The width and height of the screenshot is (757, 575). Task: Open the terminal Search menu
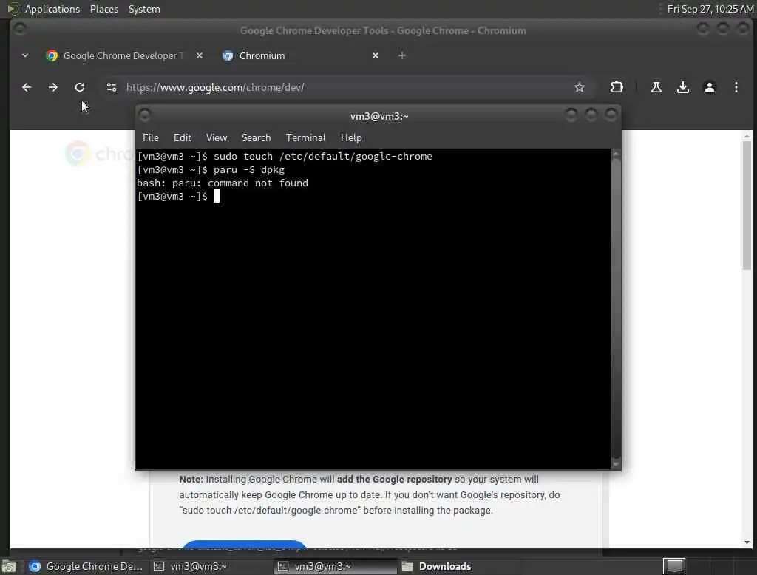click(256, 137)
